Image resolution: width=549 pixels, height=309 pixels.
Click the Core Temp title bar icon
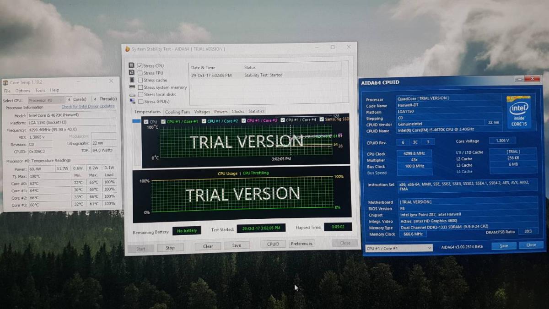(x=5, y=82)
